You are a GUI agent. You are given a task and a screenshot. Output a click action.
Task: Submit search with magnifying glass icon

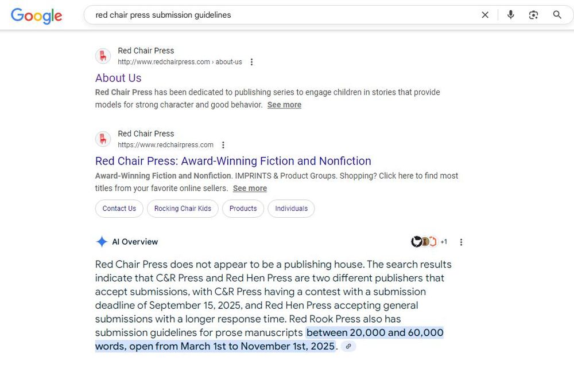point(557,15)
